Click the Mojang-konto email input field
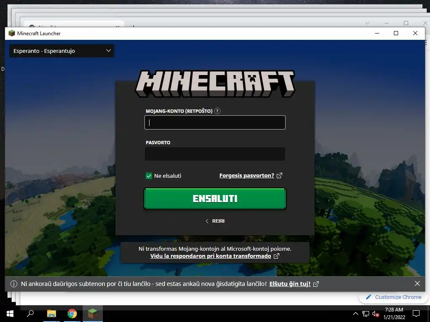Image resolution: width=430 pixels, height=322 pixels. 215,122
